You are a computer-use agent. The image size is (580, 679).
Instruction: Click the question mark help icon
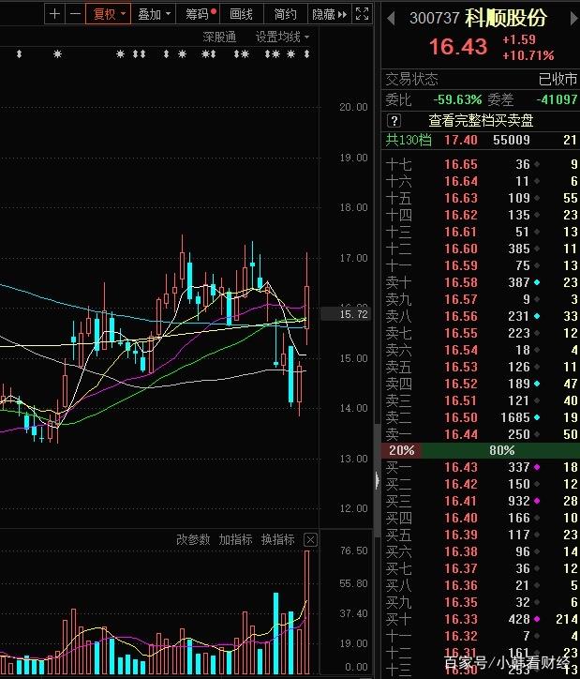(x=394, y=121)
